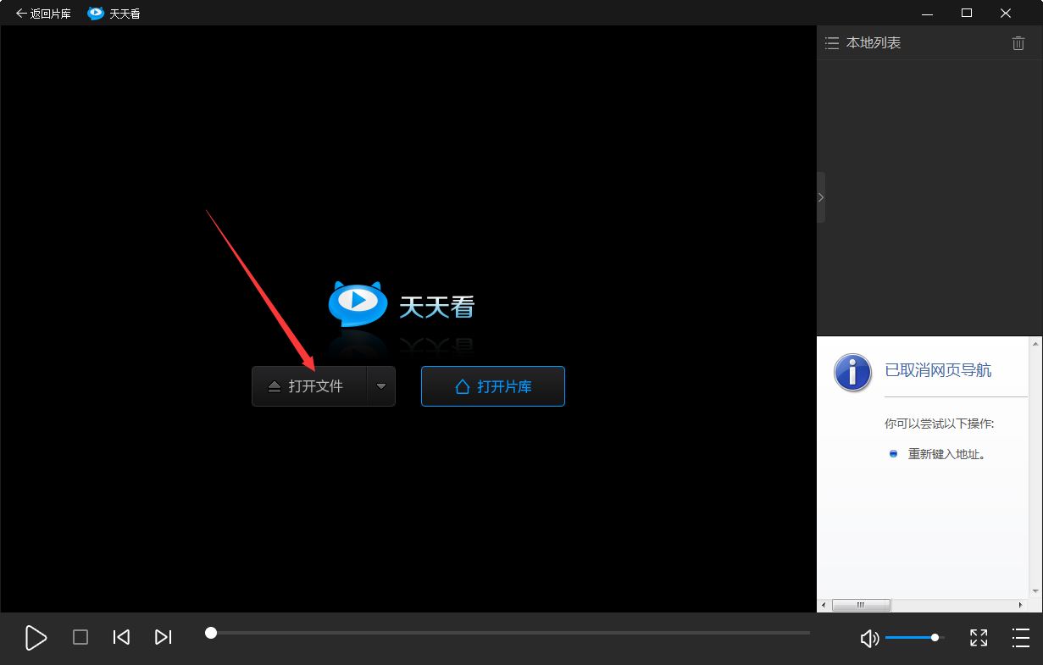1043x665 pixels.
Task: Click the left scroll arrow of web panel
Action: point(823,605)
